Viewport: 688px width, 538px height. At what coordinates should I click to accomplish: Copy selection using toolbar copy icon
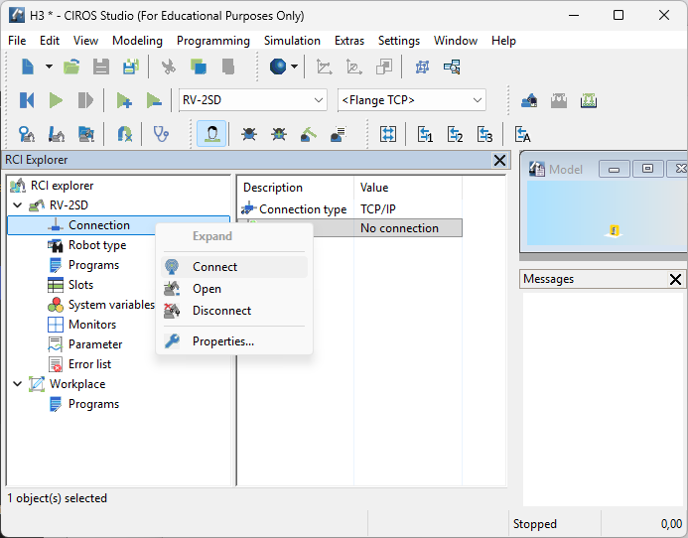click(199, 67)
